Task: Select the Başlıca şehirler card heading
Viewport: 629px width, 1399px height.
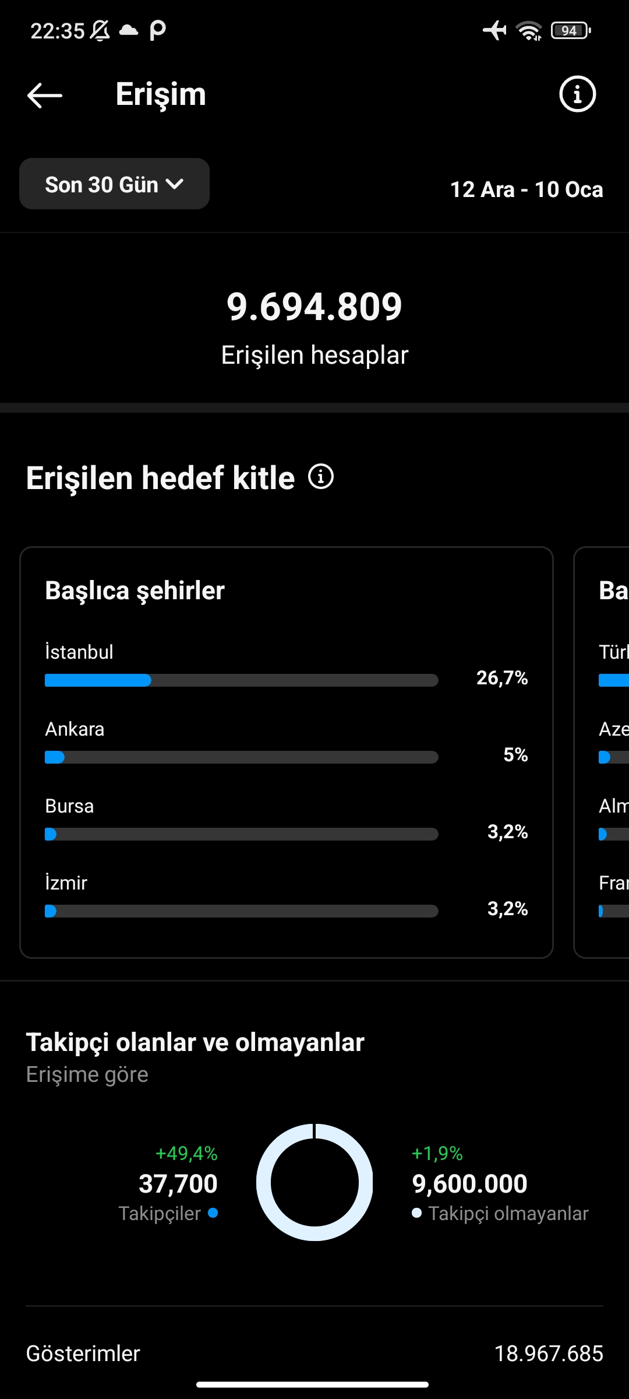Action: (135, 590)
